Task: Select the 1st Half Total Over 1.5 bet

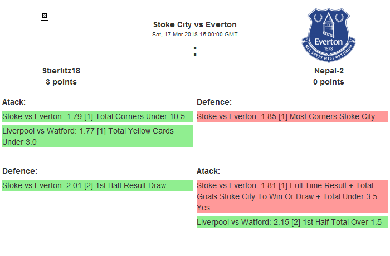Action: pyautogui.click(x=292, y=222)
